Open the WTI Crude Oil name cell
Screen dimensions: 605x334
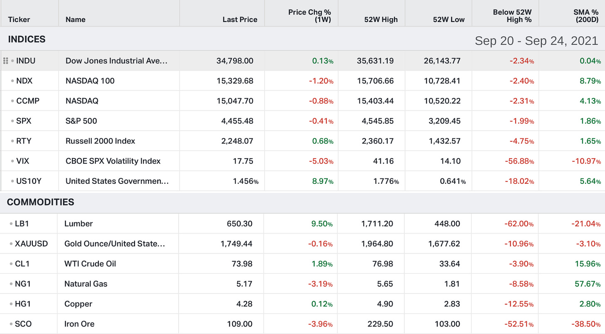90,264
